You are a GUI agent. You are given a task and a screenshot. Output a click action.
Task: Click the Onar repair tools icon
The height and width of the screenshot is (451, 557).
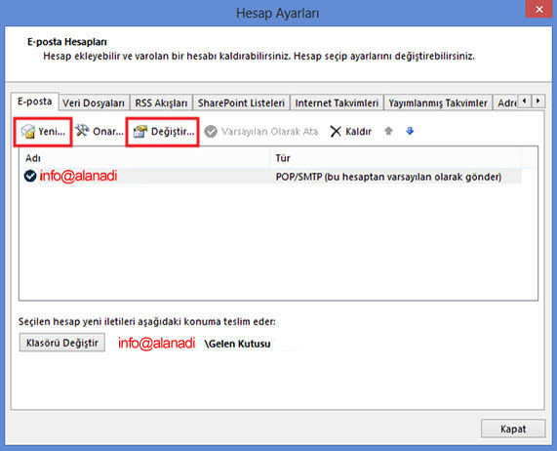(82, 131)
